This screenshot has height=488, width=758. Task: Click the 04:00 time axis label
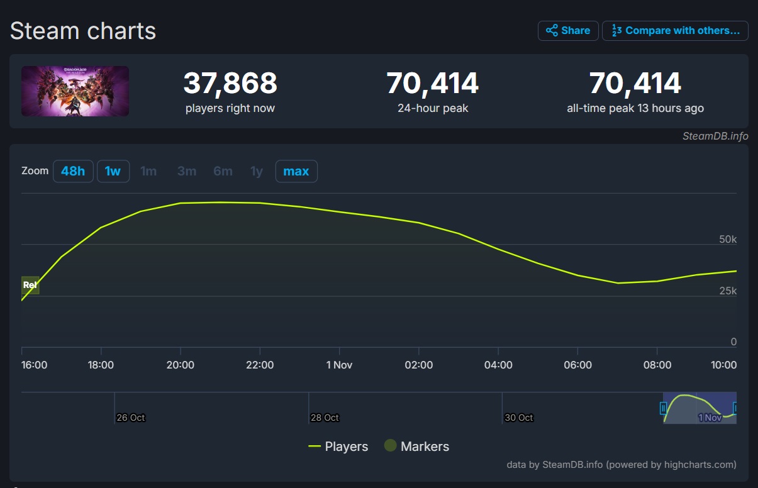(x=498, y=365)
